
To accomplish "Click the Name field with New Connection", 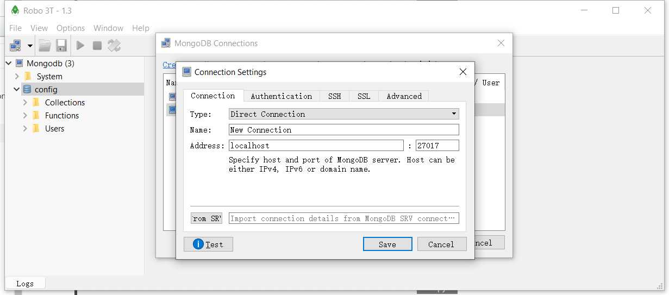I will pos(344,130).
